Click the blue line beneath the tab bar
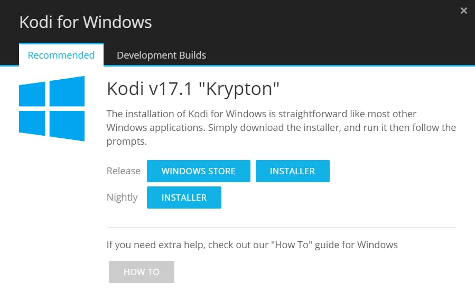Viewport: 475px width, 301px height. tap(317, 66)
